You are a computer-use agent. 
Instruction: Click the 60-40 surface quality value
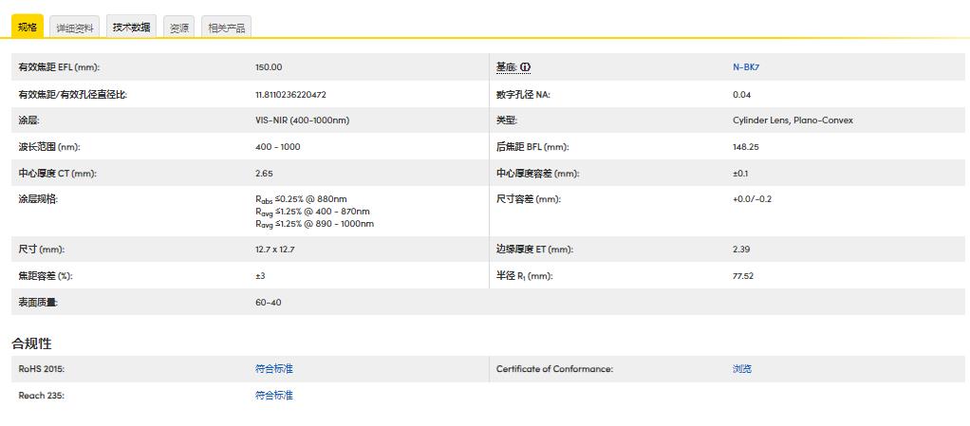pyautogui.click(x=268, y=303)
